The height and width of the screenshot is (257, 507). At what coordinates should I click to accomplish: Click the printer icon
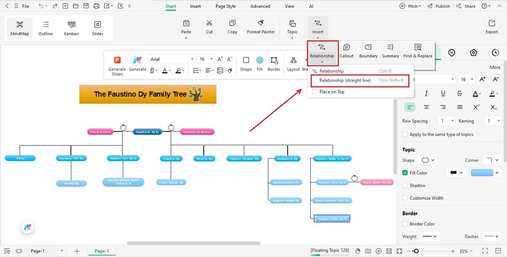(x=97, y=6)
